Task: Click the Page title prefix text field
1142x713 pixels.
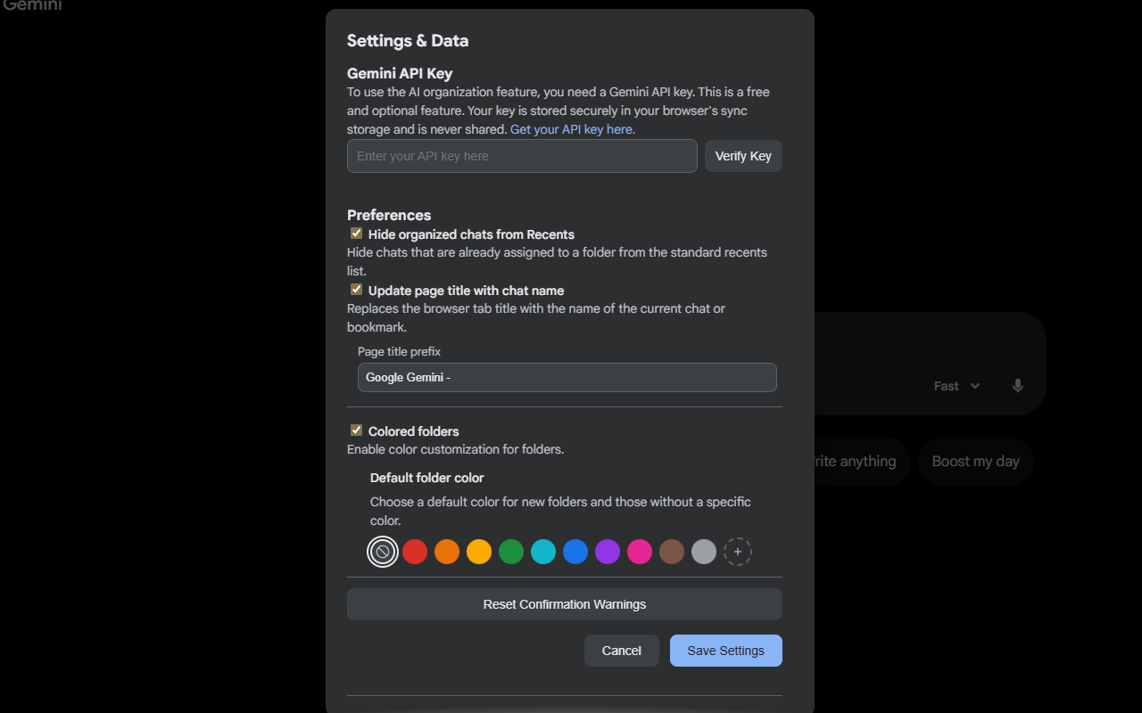Action: (x=567, y=377)
